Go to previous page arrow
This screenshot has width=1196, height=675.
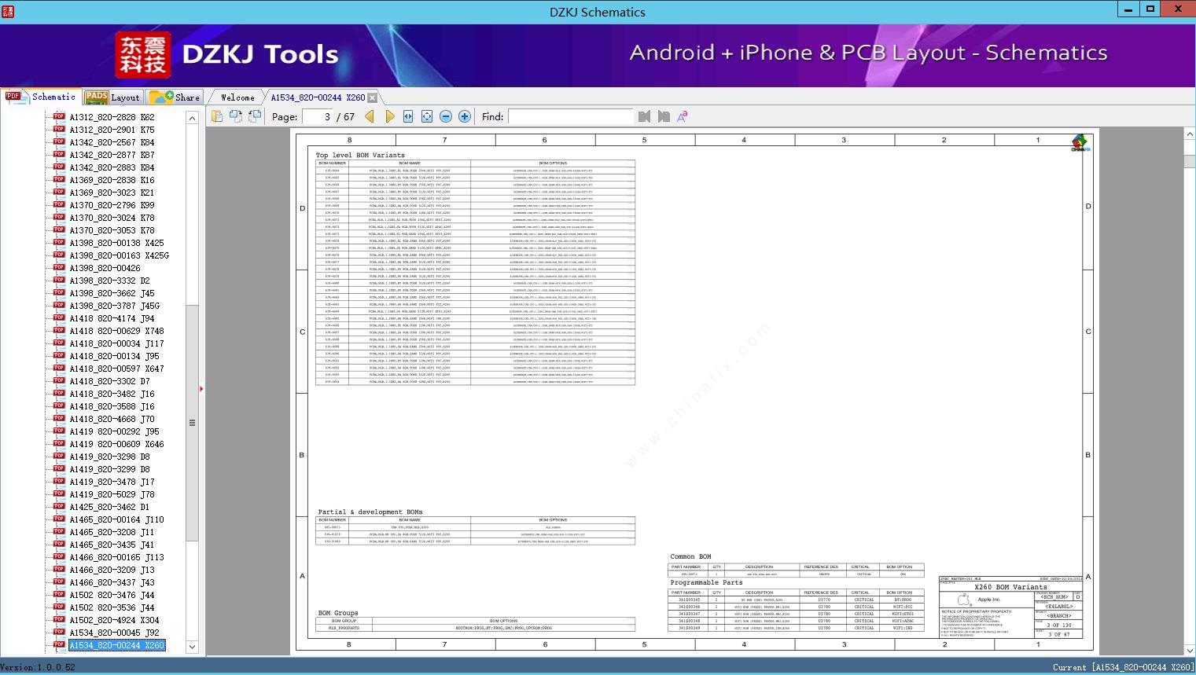click(x=370, y=116)
